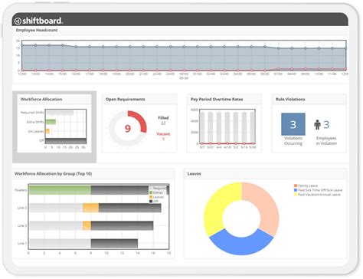Click the Leaves panel title
363x279 pixels.
click(194, 174)
